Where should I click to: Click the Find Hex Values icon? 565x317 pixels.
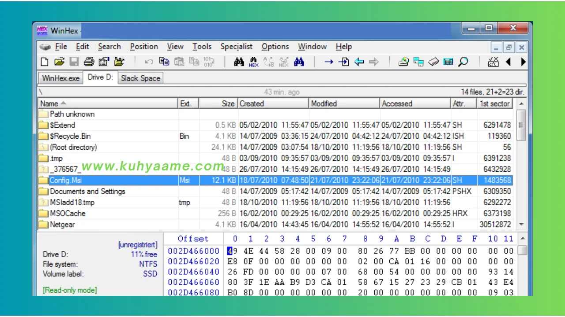point(254,62)
